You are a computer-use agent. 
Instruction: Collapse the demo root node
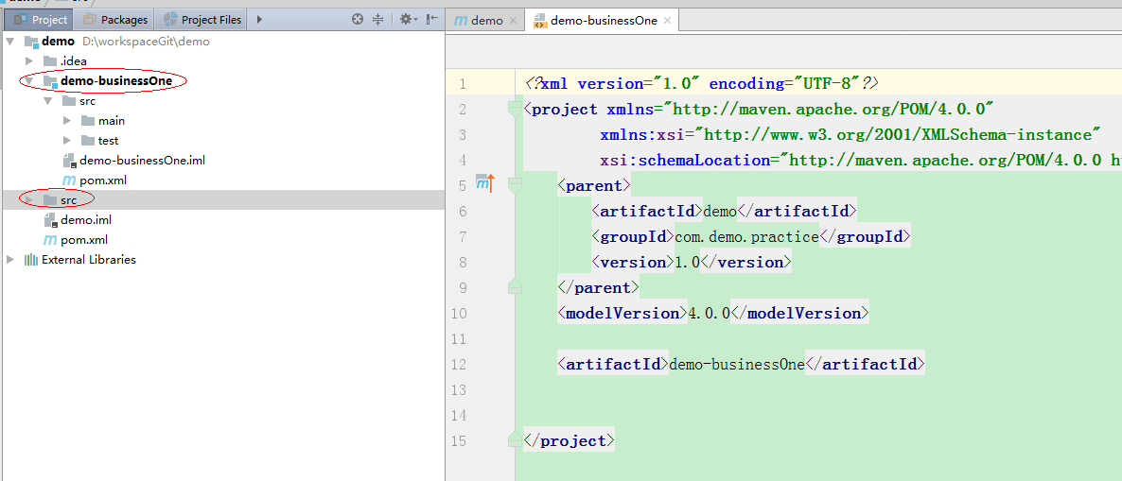[10, 42]
